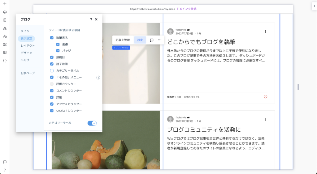Uncheck the 詳細 checkbox
This screenshot has height=174, width=317.
(x=52, y=97)
